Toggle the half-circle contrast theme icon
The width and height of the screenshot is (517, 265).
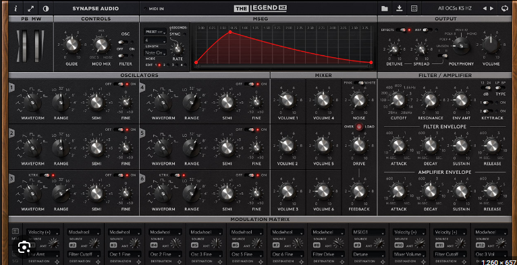46,9
